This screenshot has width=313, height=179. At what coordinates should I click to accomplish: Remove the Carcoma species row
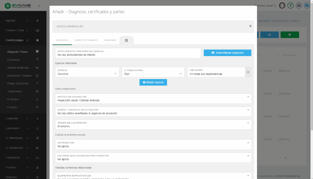tap(248, 72)
